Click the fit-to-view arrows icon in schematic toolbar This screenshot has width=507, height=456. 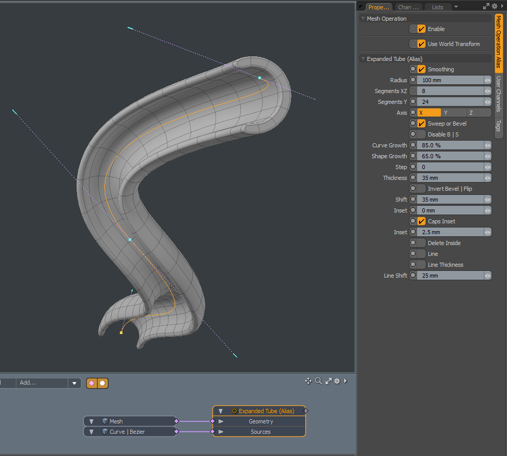[x=328, y=381]
